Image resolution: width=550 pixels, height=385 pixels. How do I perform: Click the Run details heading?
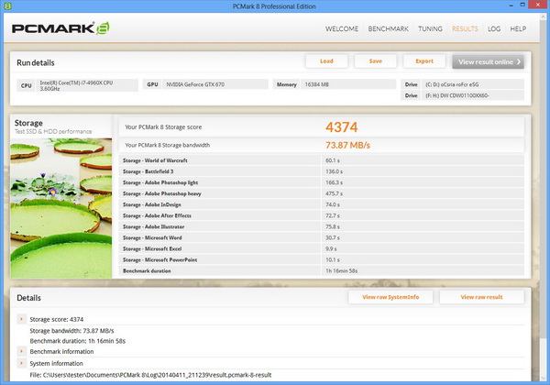pos(36,62)
